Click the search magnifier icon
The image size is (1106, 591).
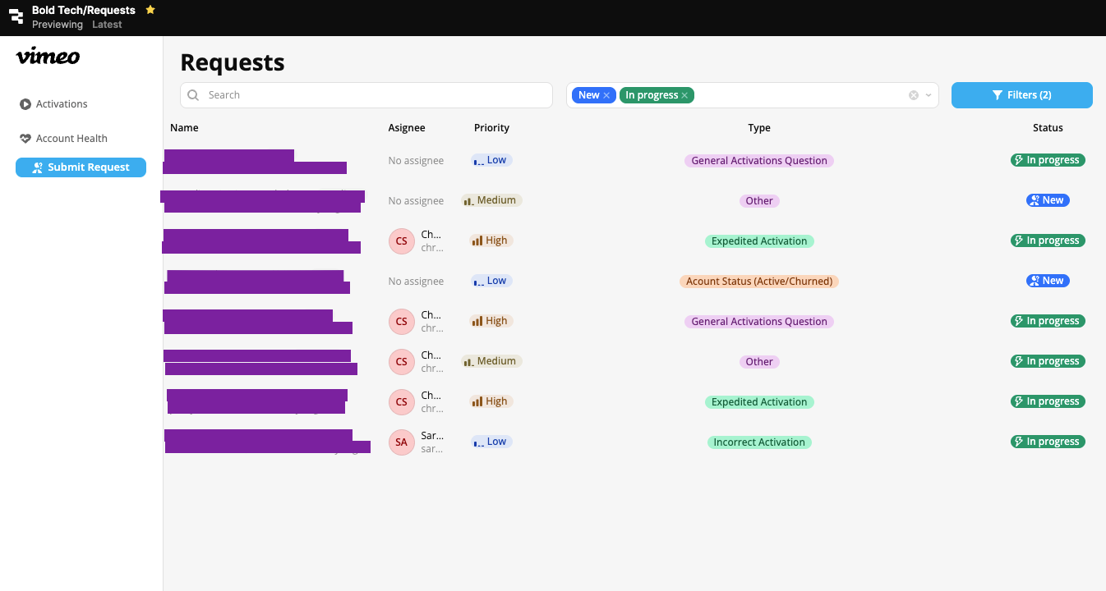tap(193, 95)
